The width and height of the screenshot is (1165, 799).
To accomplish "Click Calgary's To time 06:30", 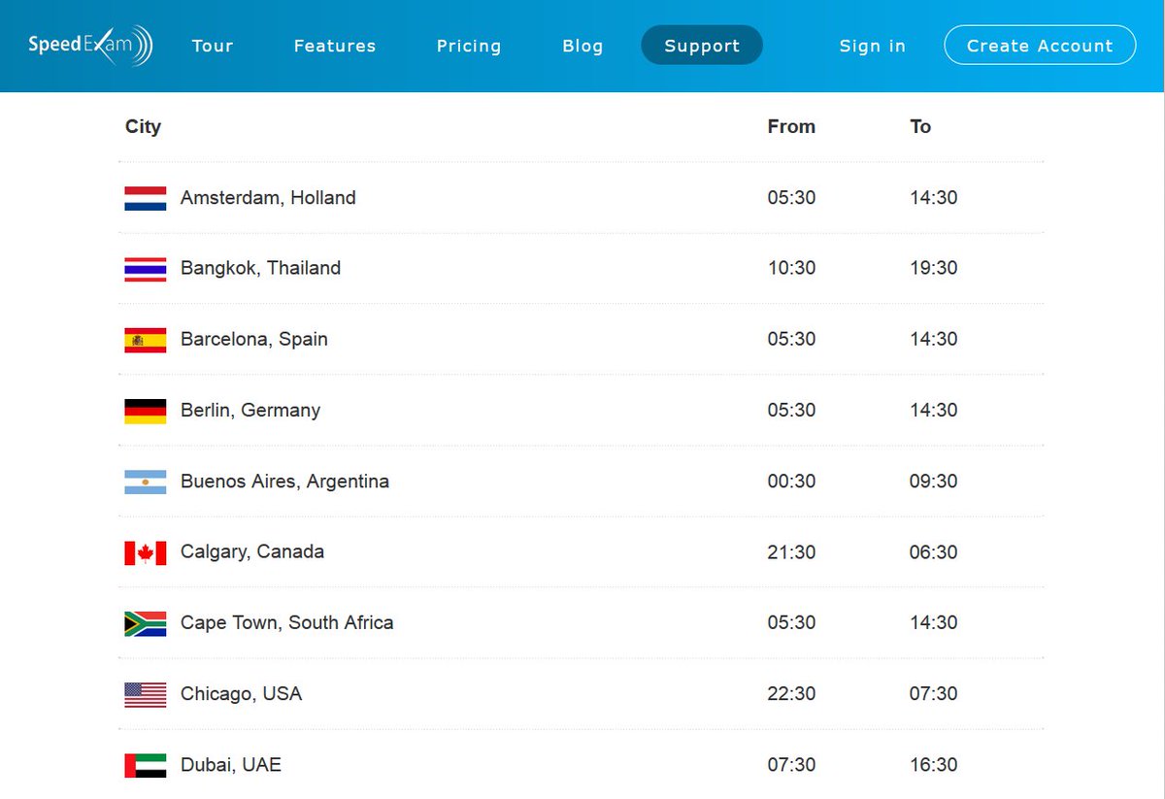I will click(x=934, y=551).
